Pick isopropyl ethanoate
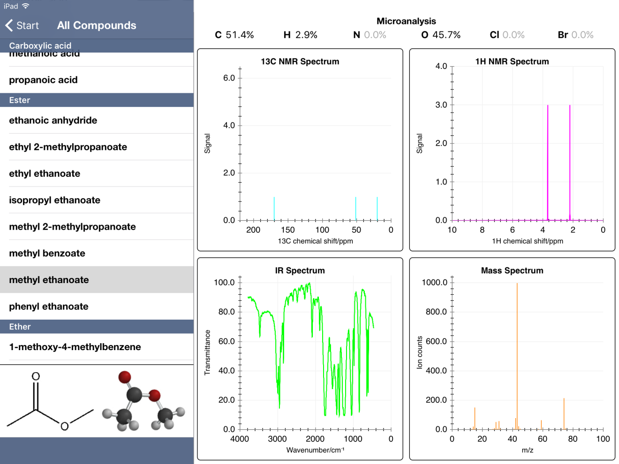 tap(97, 200)
